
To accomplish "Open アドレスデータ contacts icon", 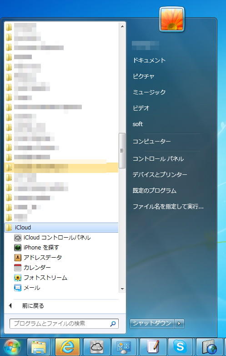I will (18, 258).
